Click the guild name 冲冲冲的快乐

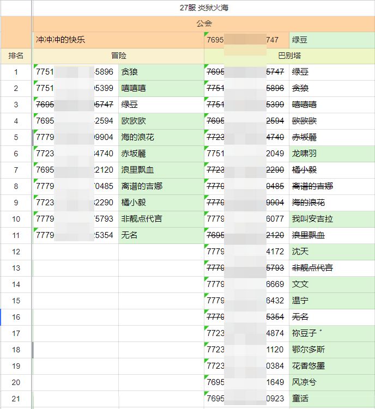point(61,40)
